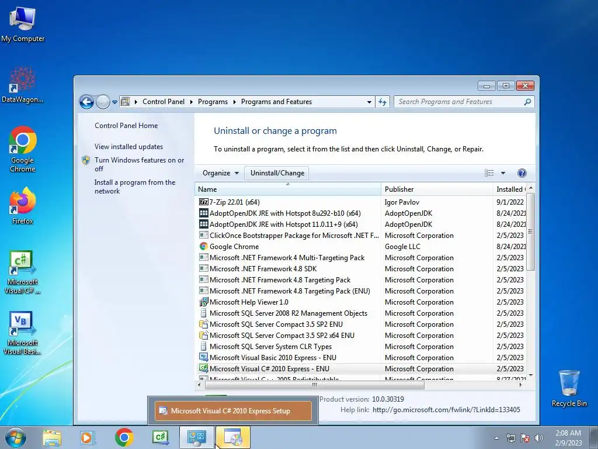The height and width of the screenshot is (449, 598).
Task: Click the Google Chrome entry icon in list
Action: point(204,247)
